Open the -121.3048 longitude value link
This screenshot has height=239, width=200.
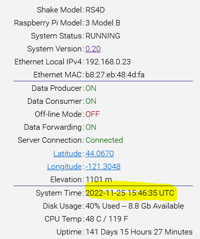tap(103, 166)
